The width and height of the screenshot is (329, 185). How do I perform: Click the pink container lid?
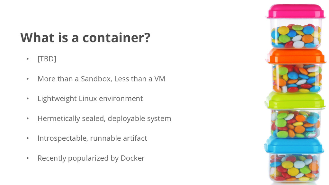[x=296, y=11]
